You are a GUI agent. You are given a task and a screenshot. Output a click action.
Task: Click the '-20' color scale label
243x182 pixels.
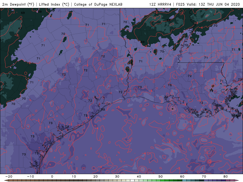click(9, 177)
